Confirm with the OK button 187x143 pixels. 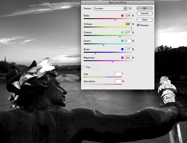point(145,8)
